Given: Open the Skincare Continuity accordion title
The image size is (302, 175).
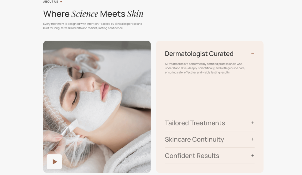Looking at the screenshot, I should coord(194,139).
